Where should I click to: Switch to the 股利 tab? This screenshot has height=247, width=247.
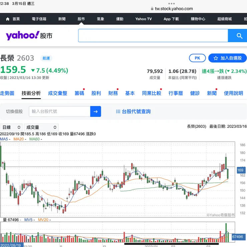click(x=96, y=93)
